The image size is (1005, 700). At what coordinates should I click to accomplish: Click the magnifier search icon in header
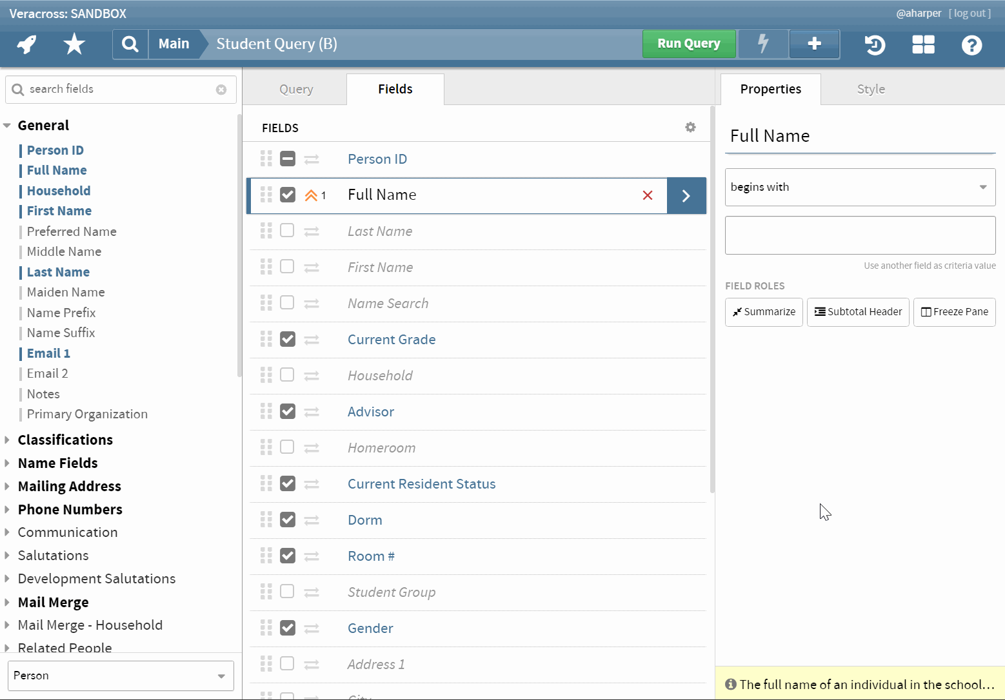pyautogui.click(x=130, y=44)
